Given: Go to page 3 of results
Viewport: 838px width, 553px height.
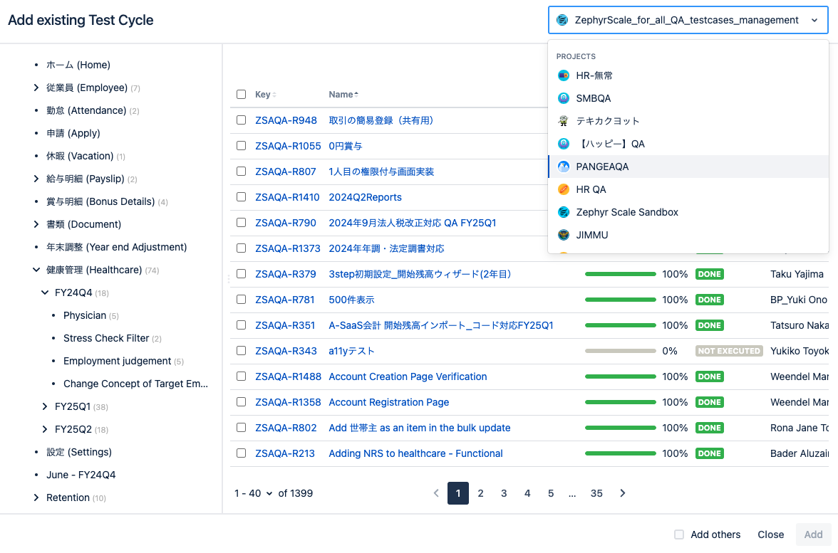Looking at the screenshot, I should [503, 493].
